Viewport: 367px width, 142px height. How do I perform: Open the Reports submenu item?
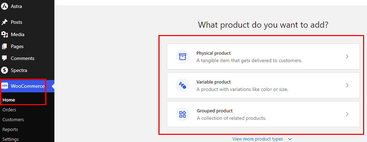pyautogui.click(x=10, y=129)
